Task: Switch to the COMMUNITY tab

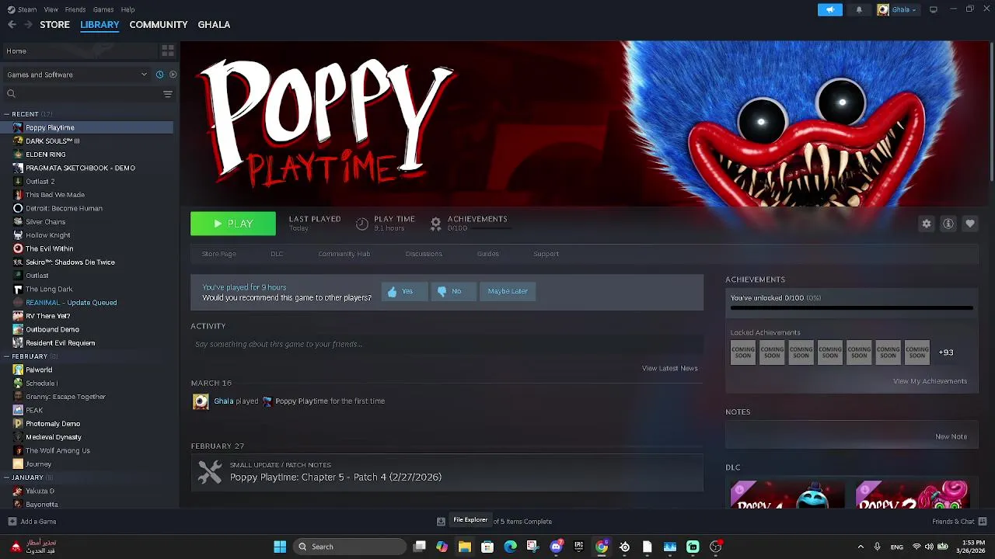Action: (x=159, y=25)
